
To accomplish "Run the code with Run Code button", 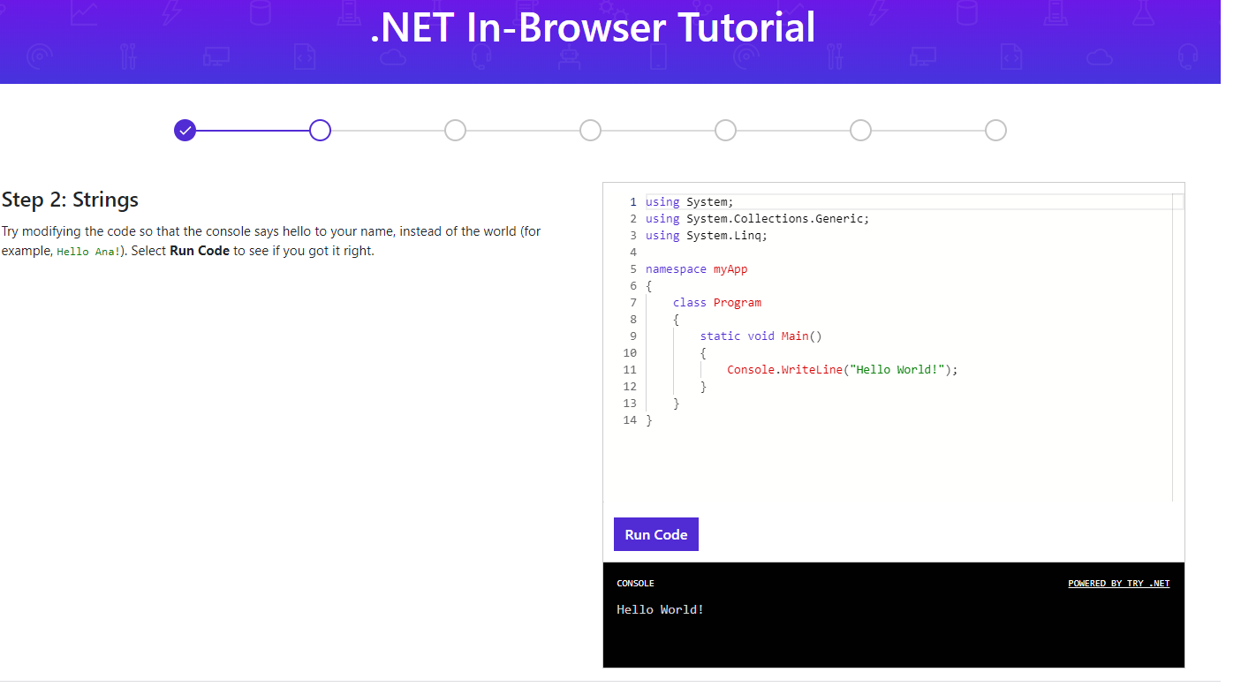I will [x=656, y=534].
